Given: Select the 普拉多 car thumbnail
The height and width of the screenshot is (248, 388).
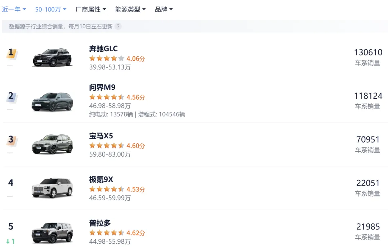Looking at the screenshot, I should pos(52,233).
